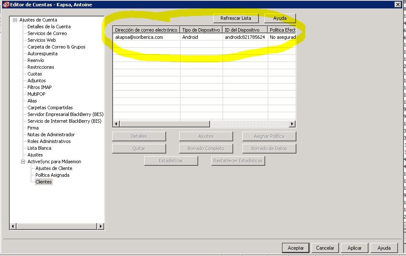Click left arrow of device list scrollbar
Screen dimensions: 406x256
click(116, 124)
